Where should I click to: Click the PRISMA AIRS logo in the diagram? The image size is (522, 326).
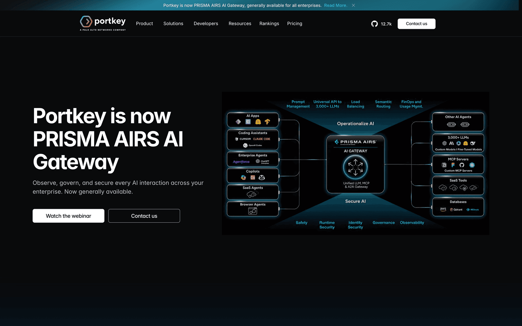tap(355, 142)
